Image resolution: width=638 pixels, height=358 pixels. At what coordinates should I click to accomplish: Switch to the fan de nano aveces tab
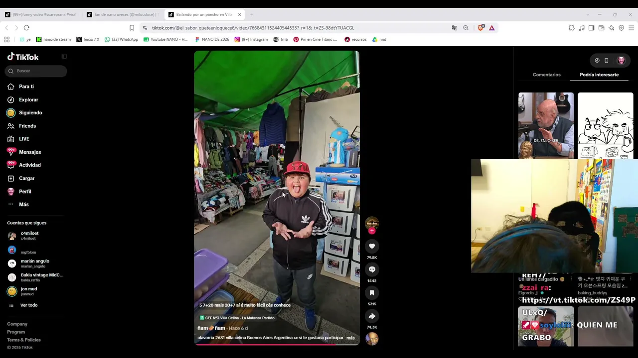click(x=123, y=14)
